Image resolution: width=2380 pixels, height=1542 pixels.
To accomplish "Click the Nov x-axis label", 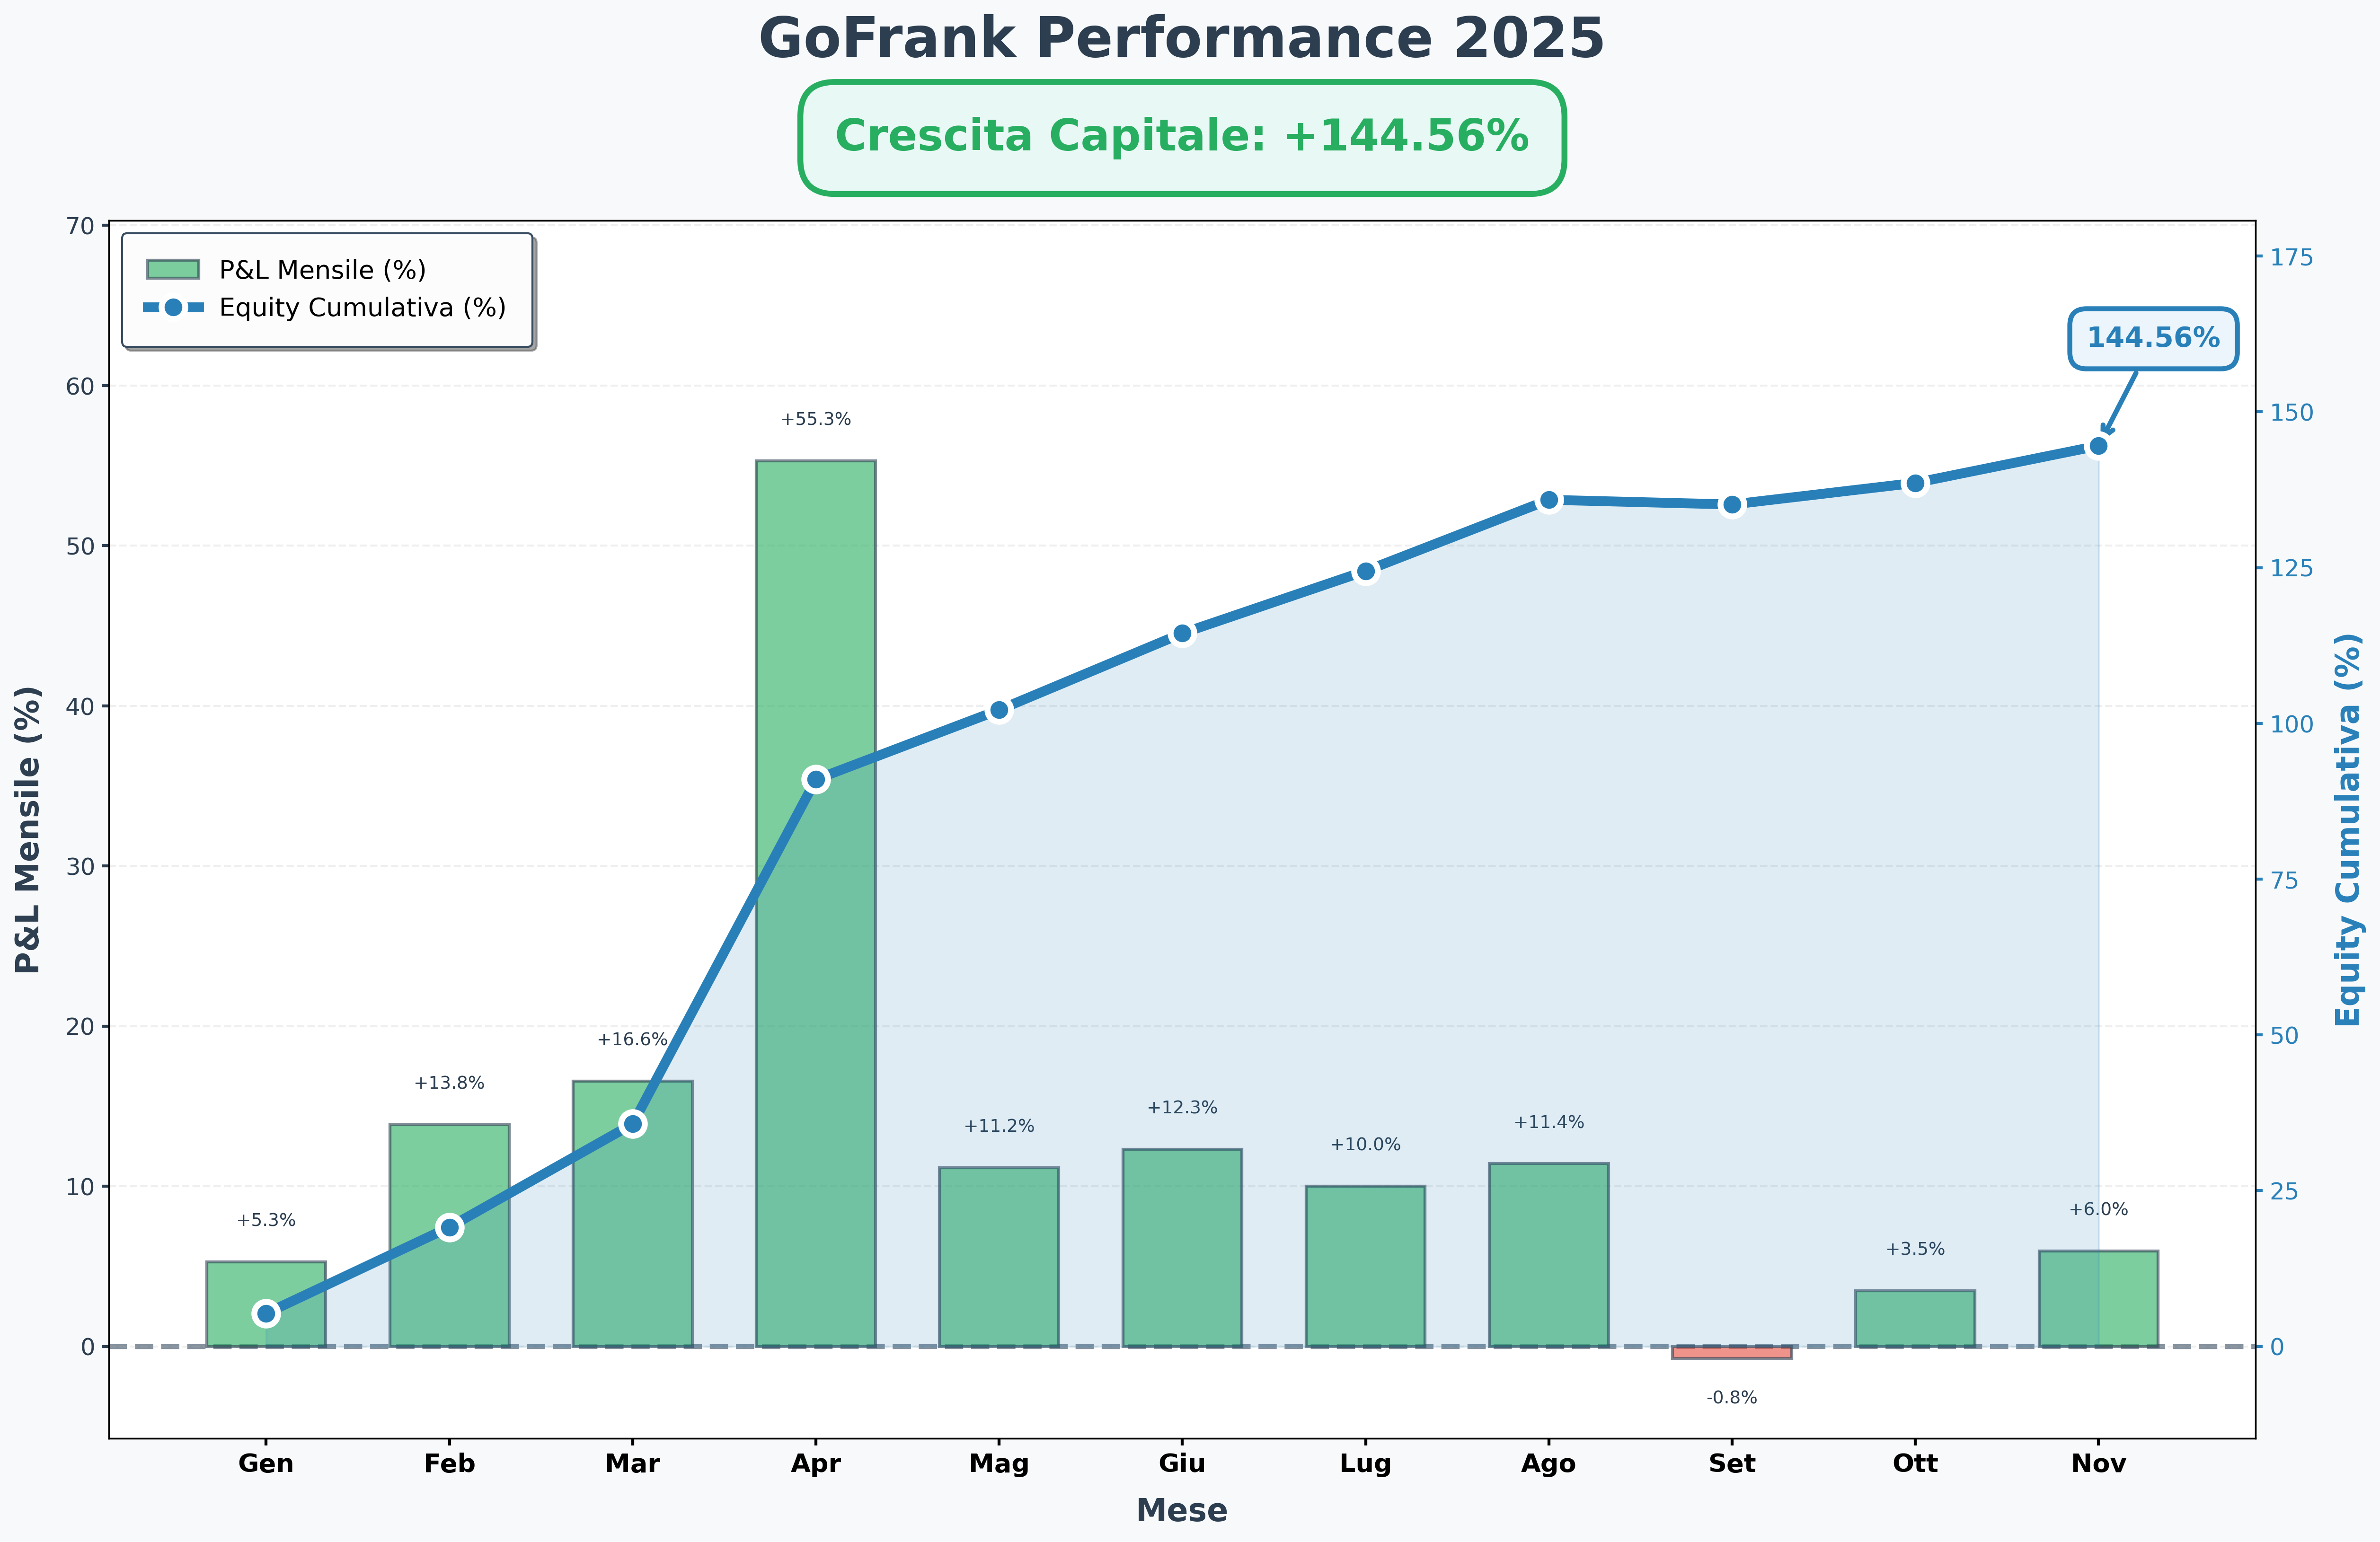I will tap(2098, 1464).
